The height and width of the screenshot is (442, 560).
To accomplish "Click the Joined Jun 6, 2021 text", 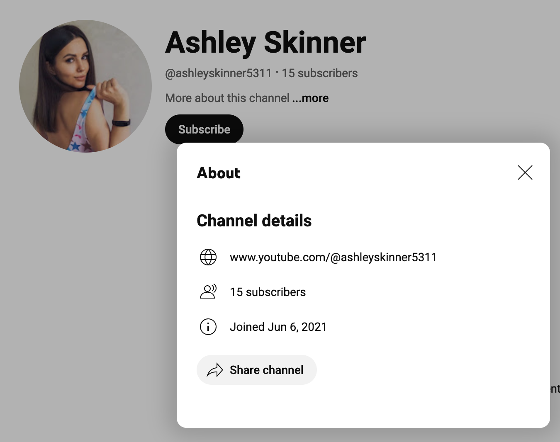I will [x=278, y=327].
